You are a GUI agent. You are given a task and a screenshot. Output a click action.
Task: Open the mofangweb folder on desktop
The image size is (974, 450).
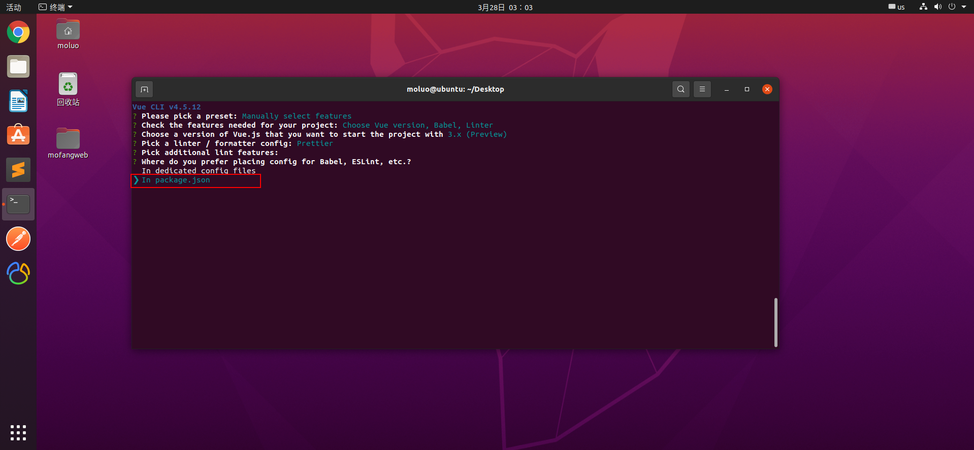coord(68,143)
